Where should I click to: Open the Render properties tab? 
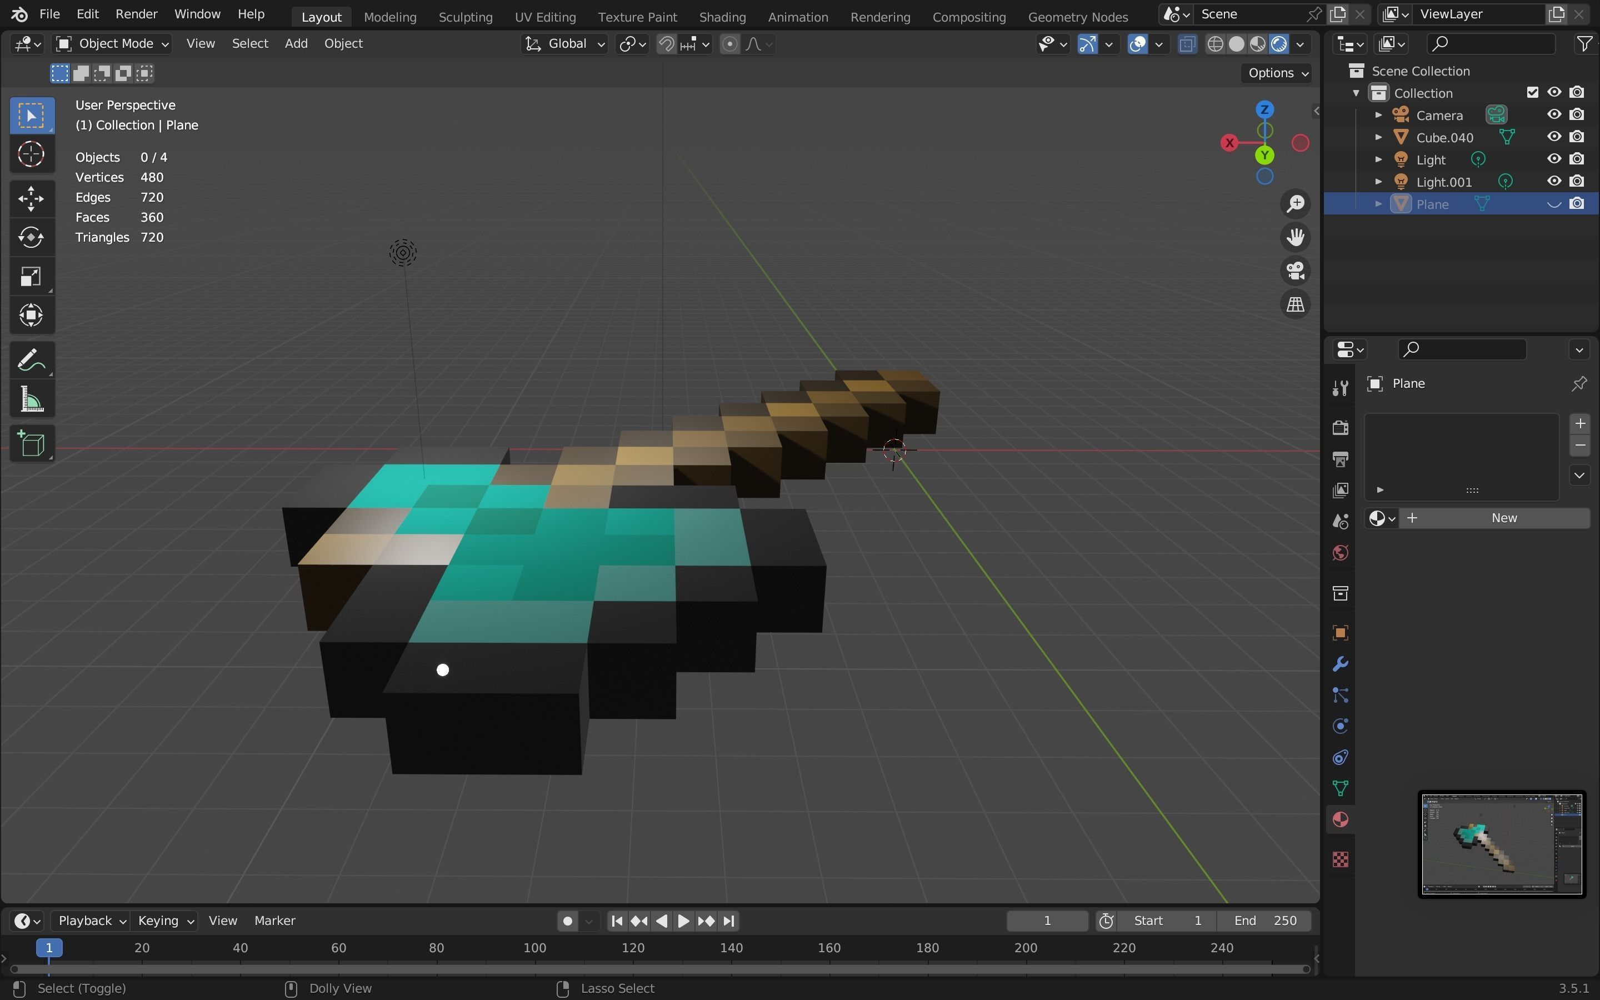point(1340,427)
